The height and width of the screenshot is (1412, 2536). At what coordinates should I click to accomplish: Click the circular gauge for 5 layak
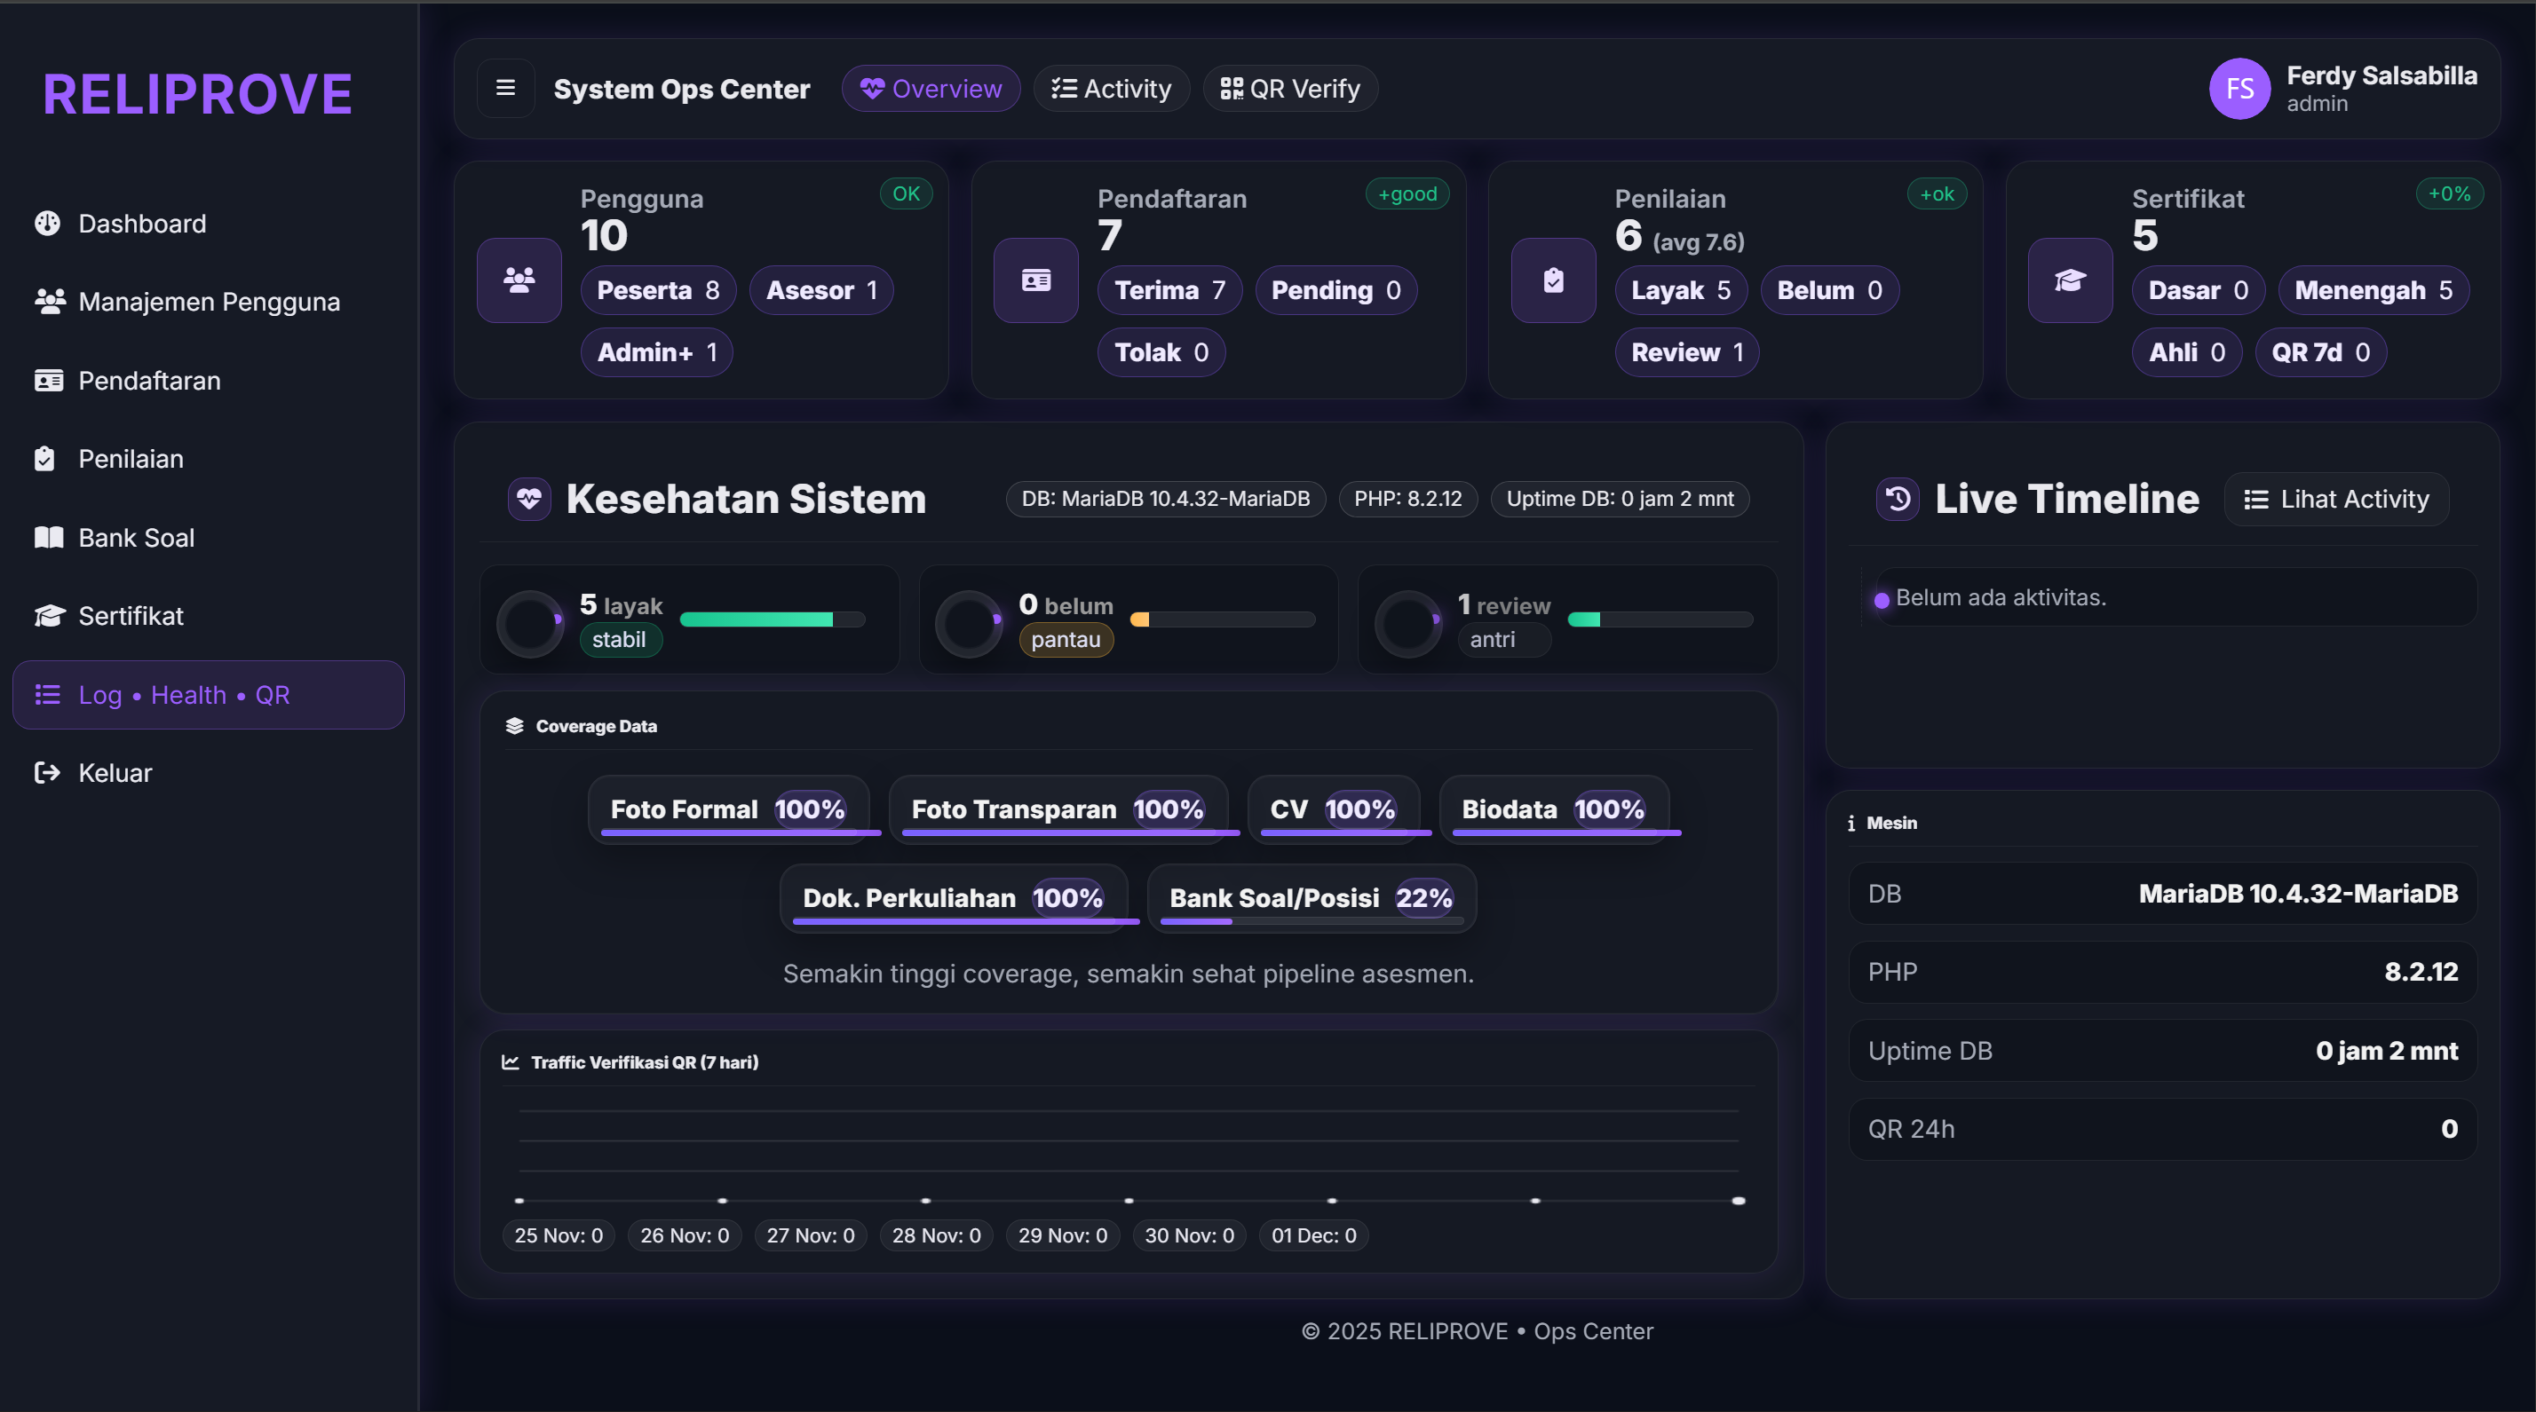coord(529,623)
